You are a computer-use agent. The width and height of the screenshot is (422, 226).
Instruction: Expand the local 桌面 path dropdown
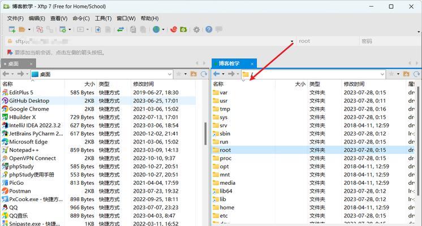click(169, 74)
